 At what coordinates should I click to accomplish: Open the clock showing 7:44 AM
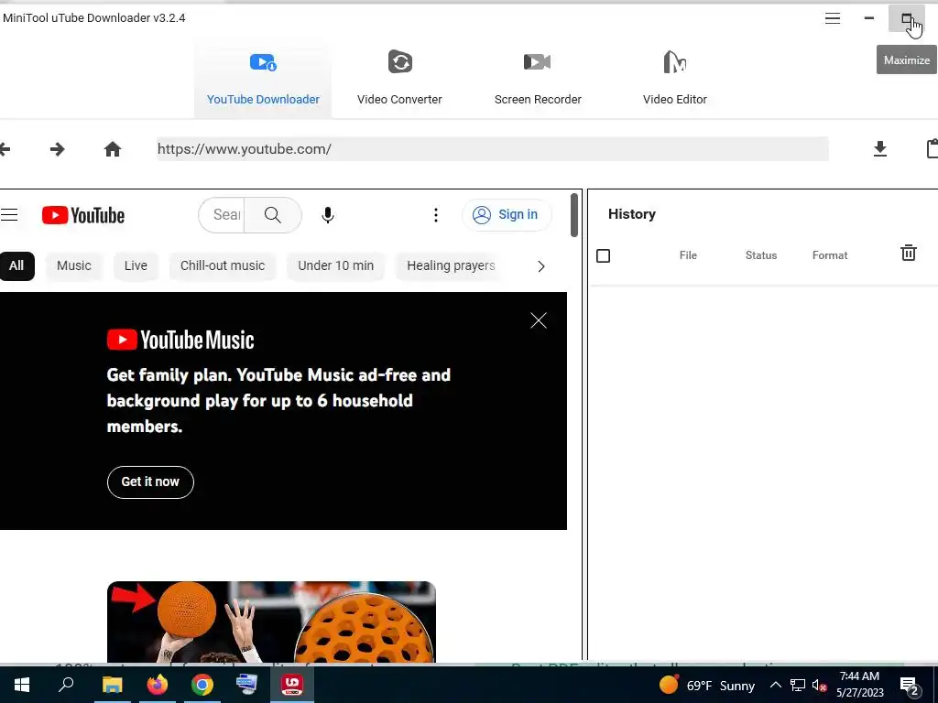click(x=859, y=685)
